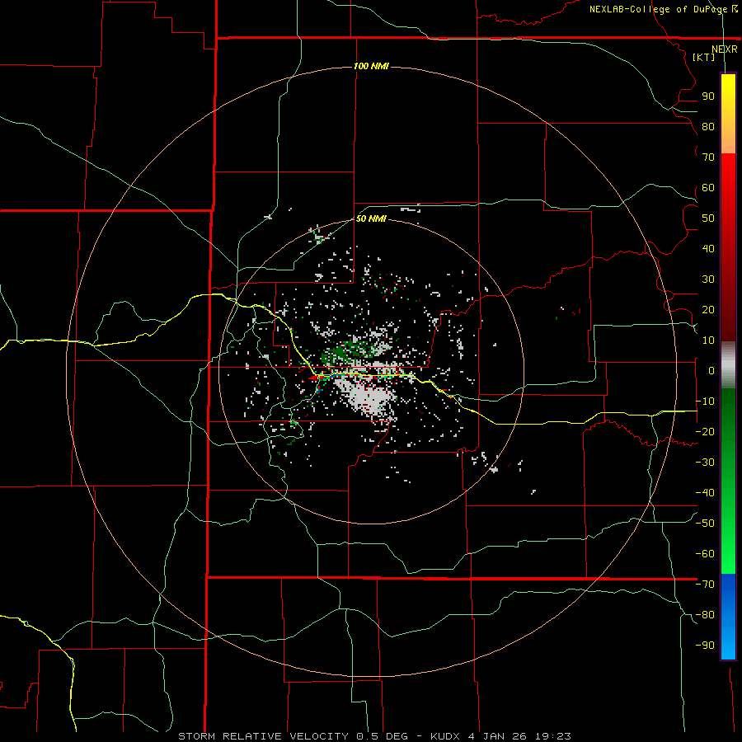Click the gray zero-velocity segment of color bar
The width and height of the screenshot is (742, 742).
pyautogui.click(x=728, y=365)
